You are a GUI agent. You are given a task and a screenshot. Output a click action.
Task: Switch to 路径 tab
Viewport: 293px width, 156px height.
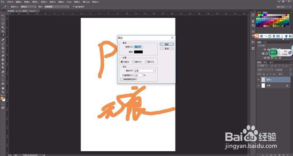click(271, 62)
